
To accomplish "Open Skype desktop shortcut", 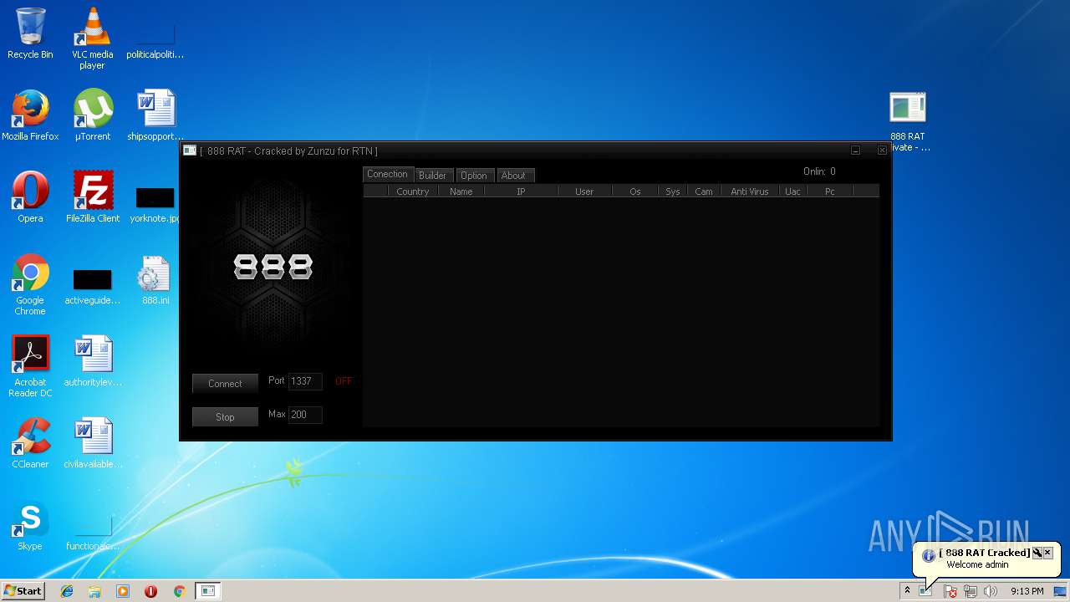I will click(x=30, y=525).
